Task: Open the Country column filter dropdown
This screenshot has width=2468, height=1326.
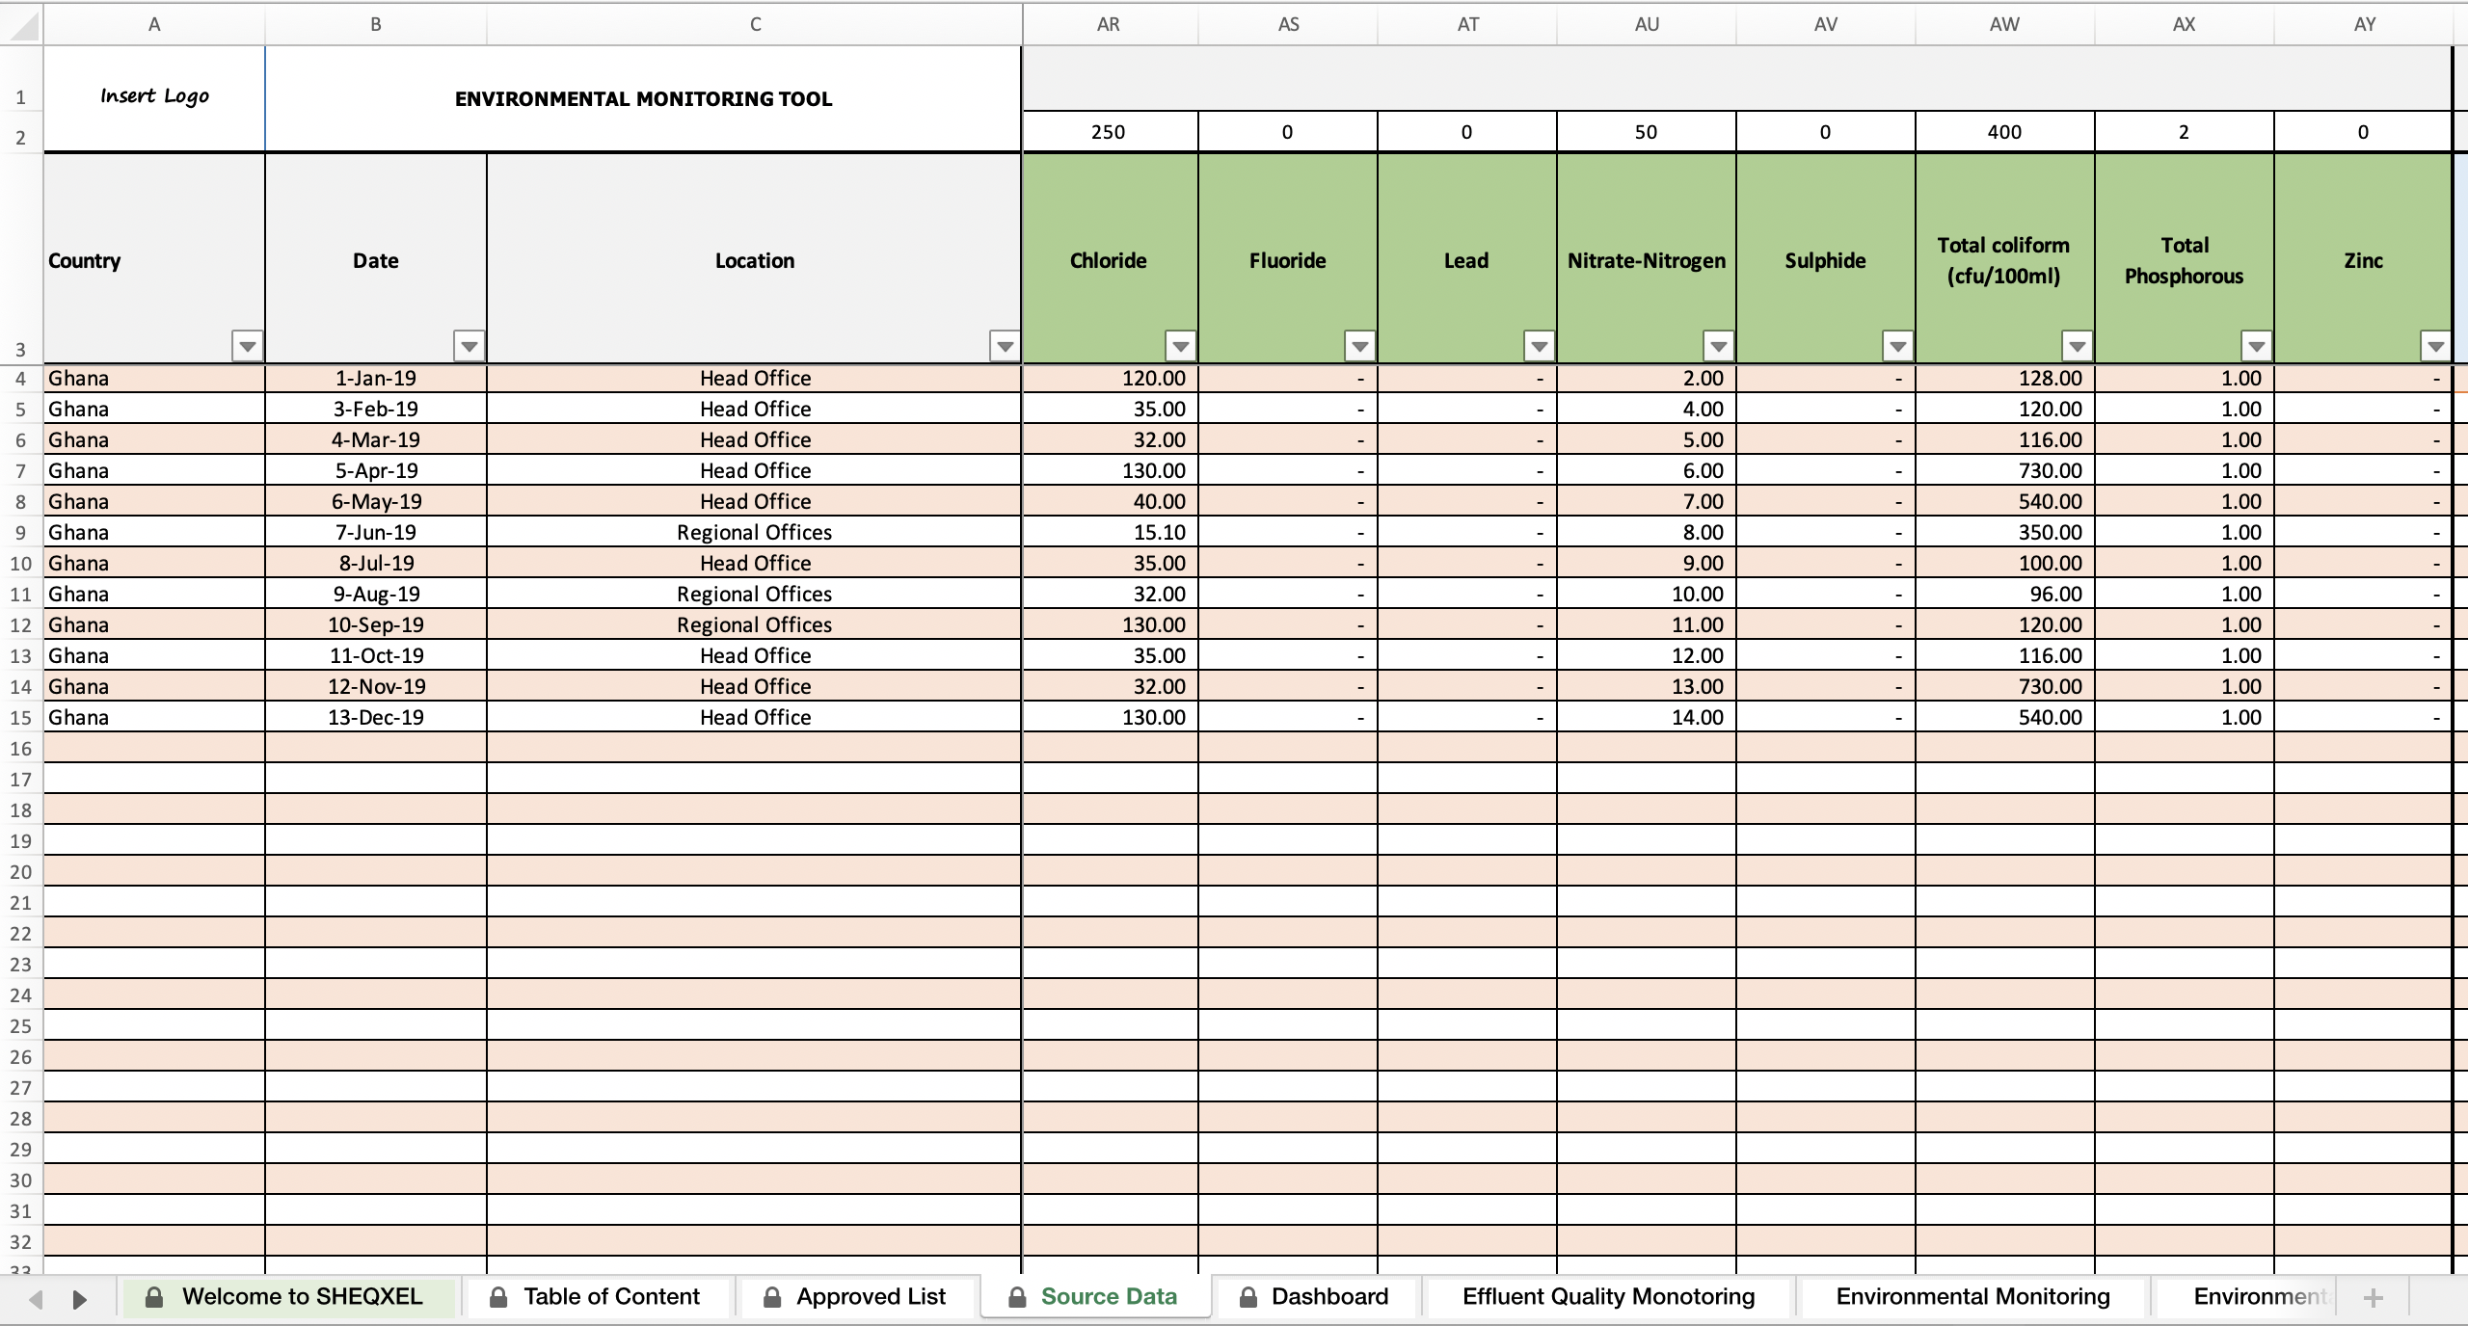Action: (248, 346)
